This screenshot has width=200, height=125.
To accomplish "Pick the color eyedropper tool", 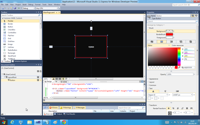I will pos(179,67).
